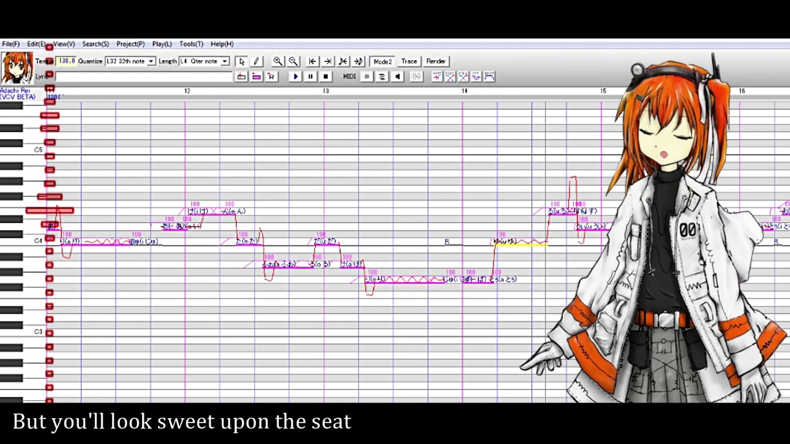Click the insert lyric icon after Lyric field
The width and height of the screenshot is (790, 444).
click(241, 76)
